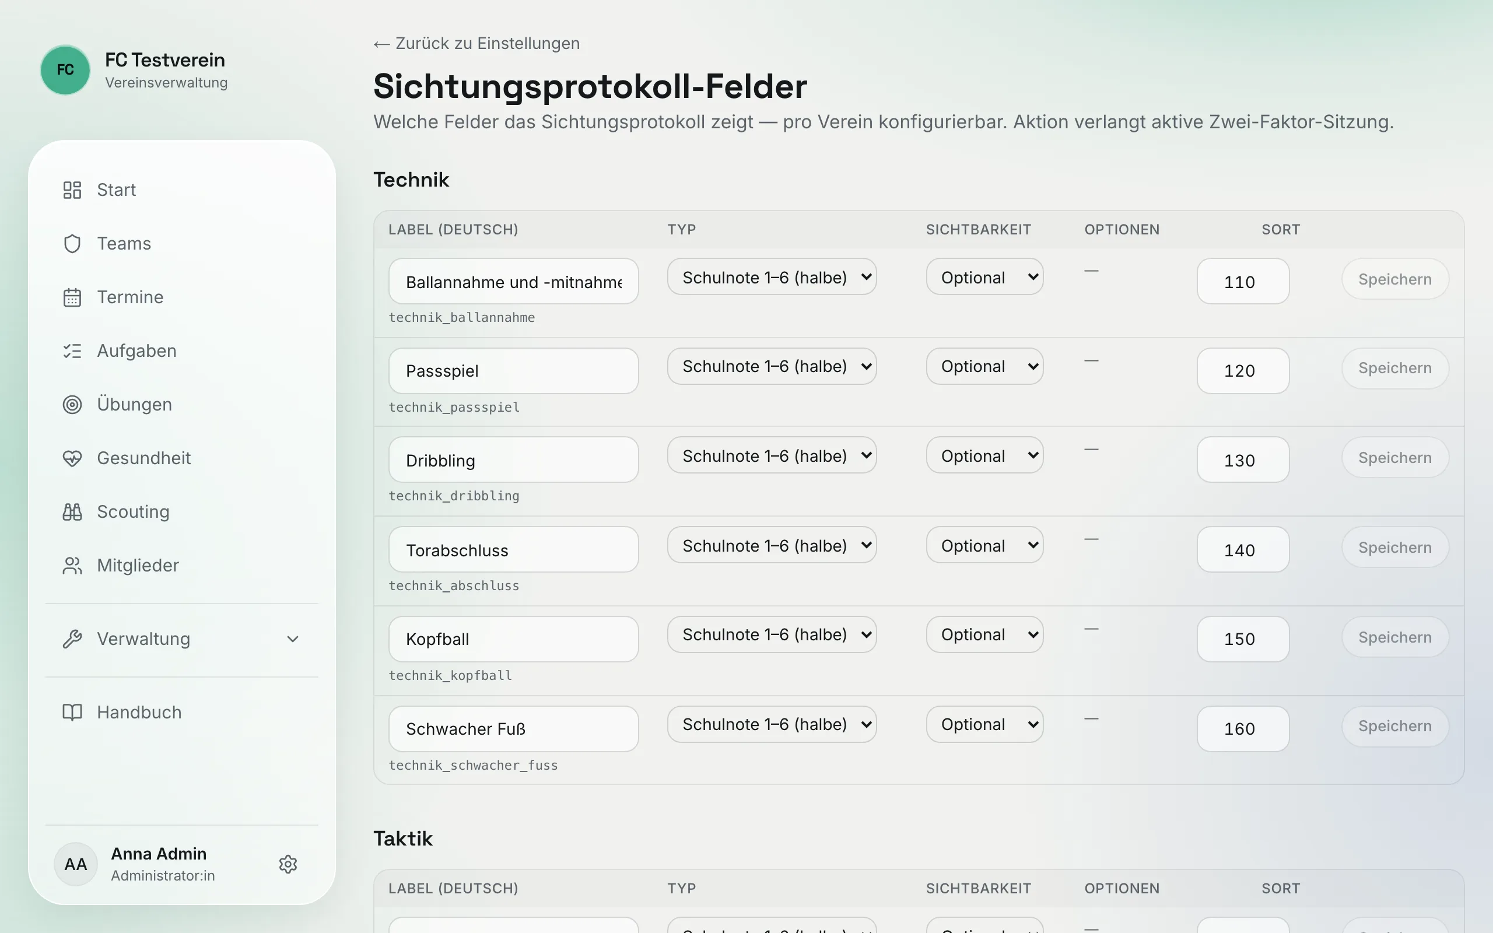Expand the Verwaltung chevron
Viewport: 1493px width, 933px height.
point(293,639)
